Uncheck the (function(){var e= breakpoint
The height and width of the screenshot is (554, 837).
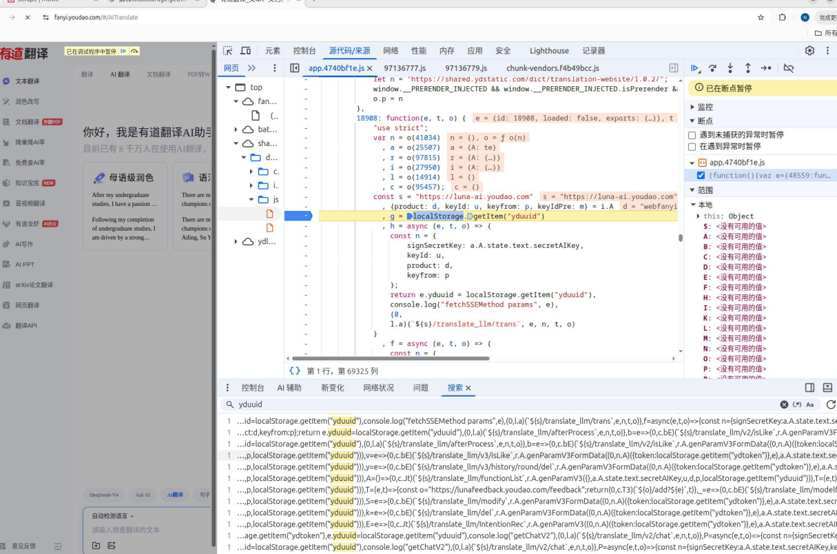[x=701, y=176]
